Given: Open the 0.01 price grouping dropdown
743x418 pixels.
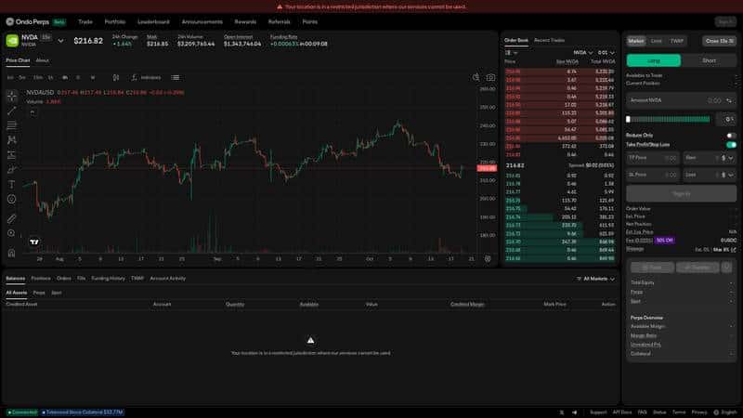Looking at the screenshot, I should click(x=606, y=53).
